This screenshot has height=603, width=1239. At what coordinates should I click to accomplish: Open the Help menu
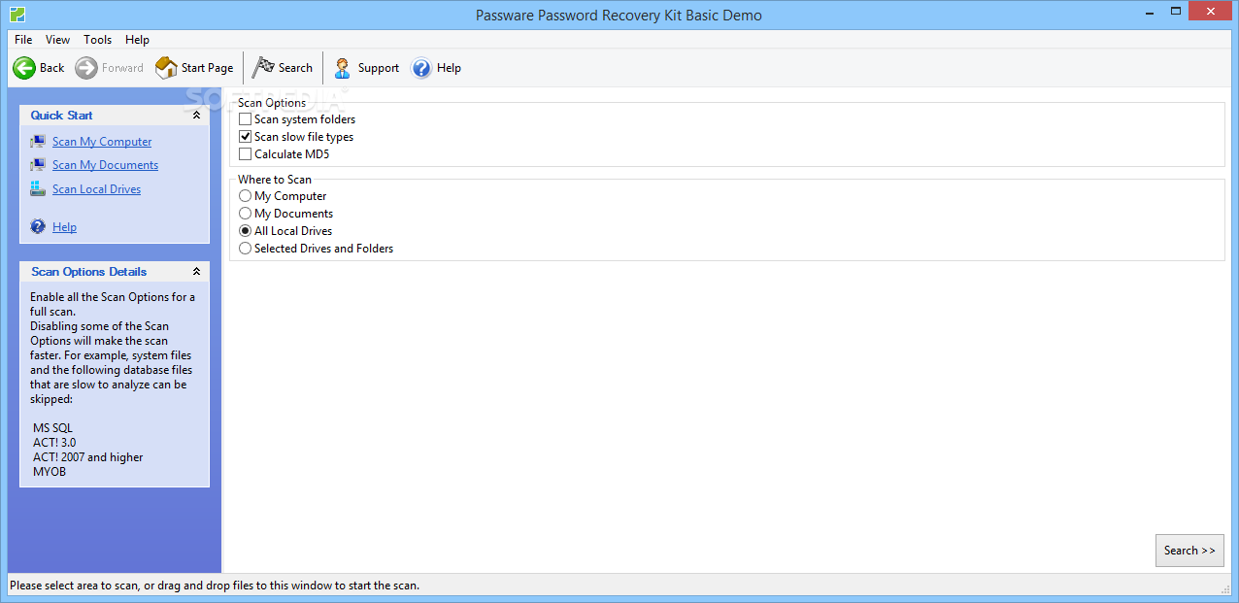[138, 40]
